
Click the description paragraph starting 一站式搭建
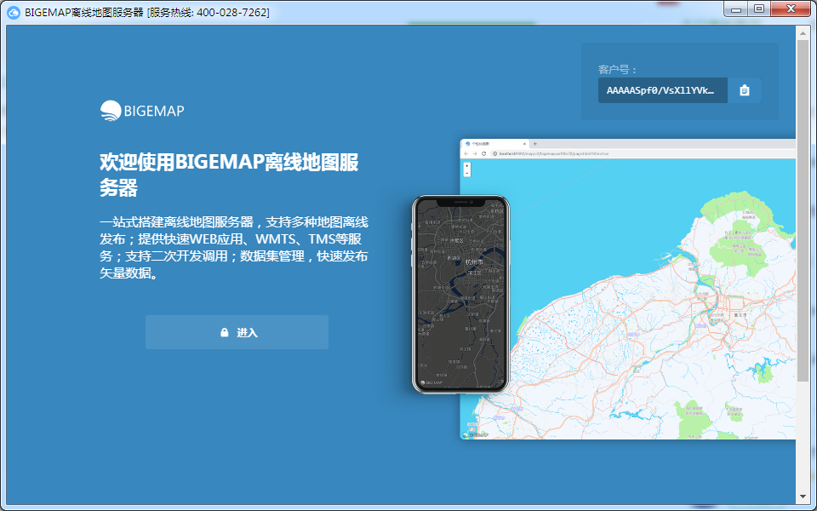pyautogui.click(x=234, y=248)
